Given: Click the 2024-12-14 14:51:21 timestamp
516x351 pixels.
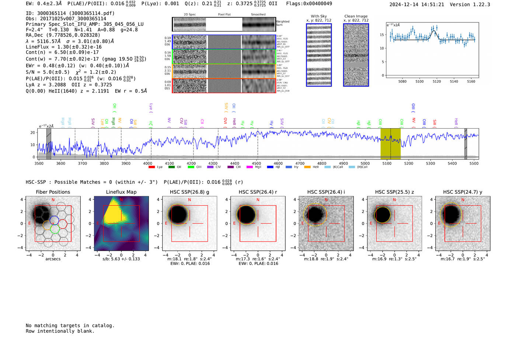Looking at the screenshot, I should [x=417, y=4].
